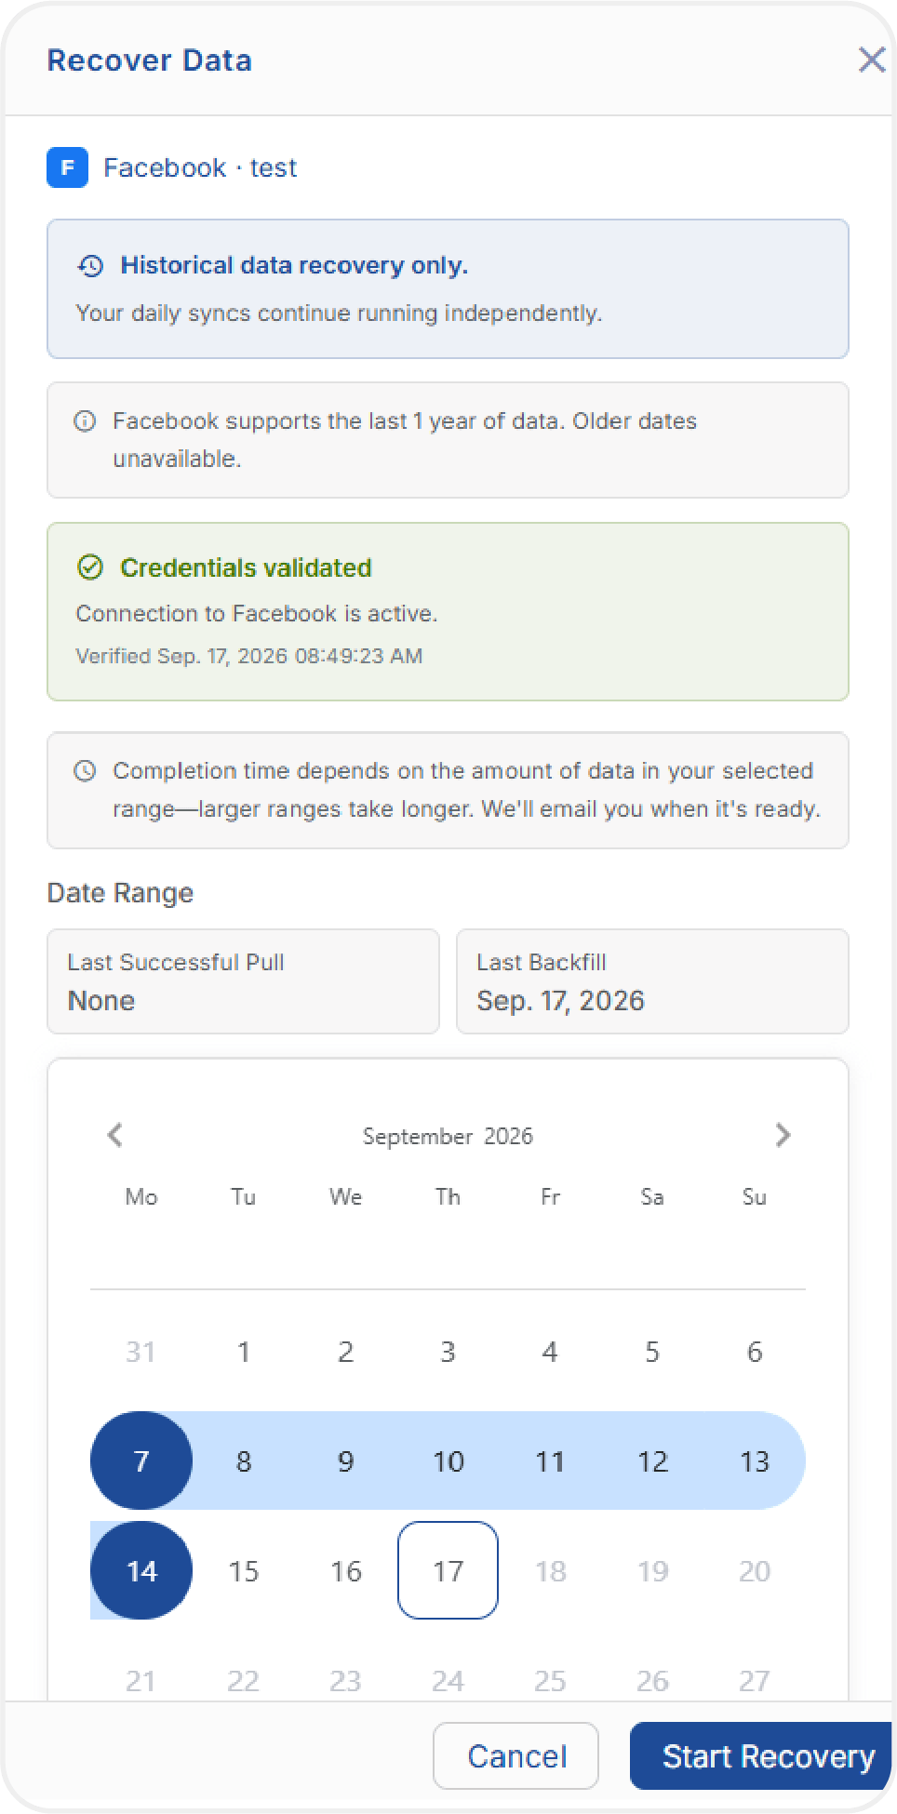
Task: Click the Cancel button
Action: [x=516, y=1755]
